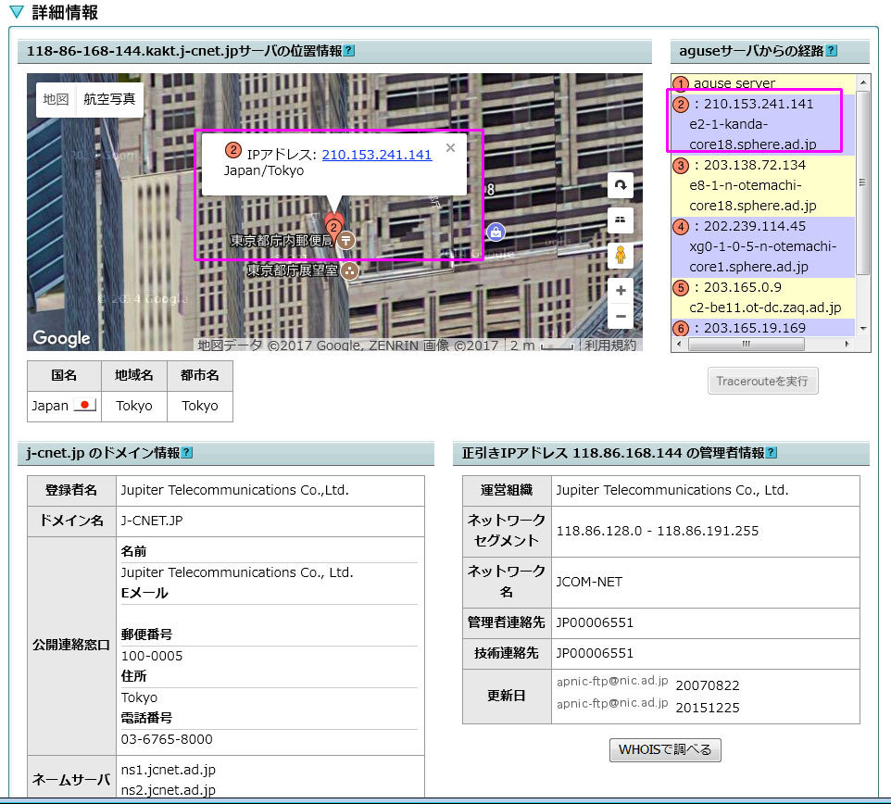This screenshot has height=804, width=891.
Task: Click route list horizontal scrollbar thumb
Action: [x=747, y=344]
